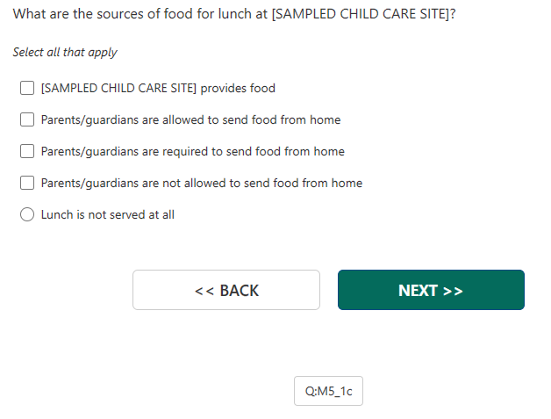Click the 'Lunch is not served at all' label
Screen dimensions: 551x419
pyautogui.click(x=108, y=214)
